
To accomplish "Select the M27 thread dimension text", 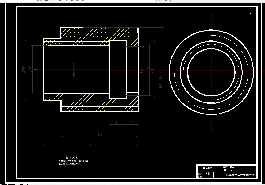I will (141, 70).
